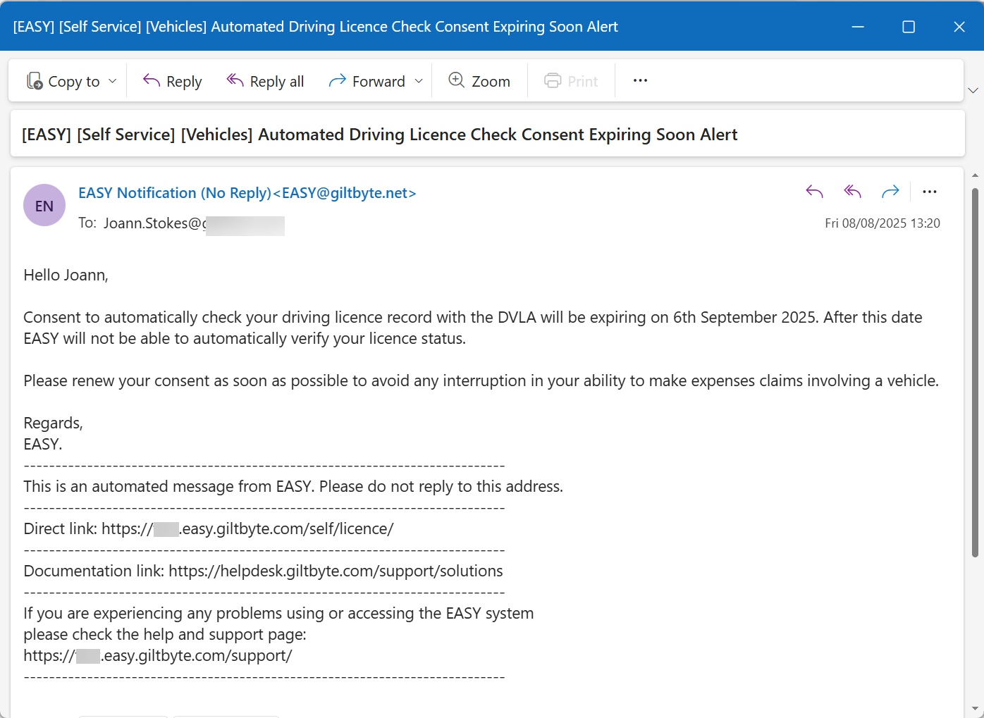Click the date Fri 08/08/2025 13:20
984x718 pixels.
pyautogui.click(x=882, y=223)
